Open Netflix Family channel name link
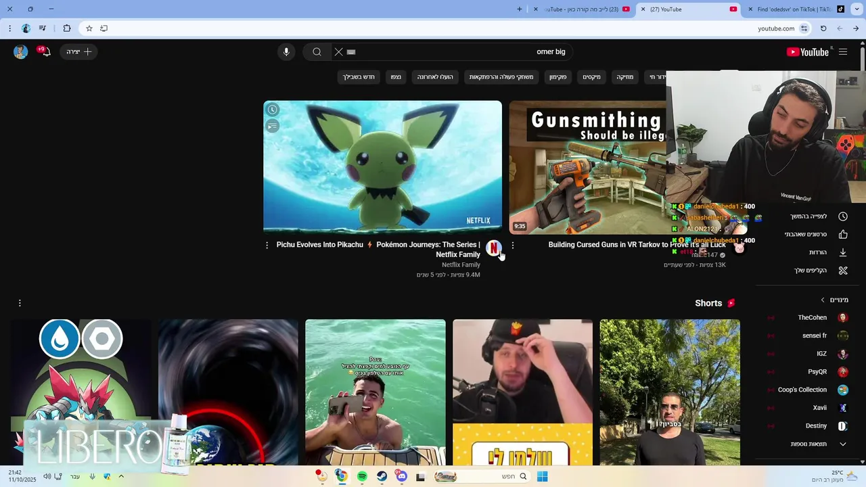Viewport: 866px width, 487px height. click(x=461, y=265)
